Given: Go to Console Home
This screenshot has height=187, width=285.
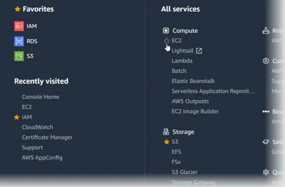Looking at the screenshot, I should pos(41,97).
